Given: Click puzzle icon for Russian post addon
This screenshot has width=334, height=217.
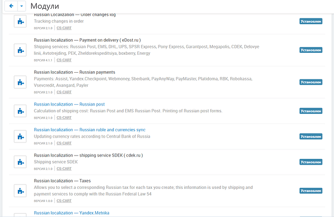Looking at the screenshot, I should [20, 111].
